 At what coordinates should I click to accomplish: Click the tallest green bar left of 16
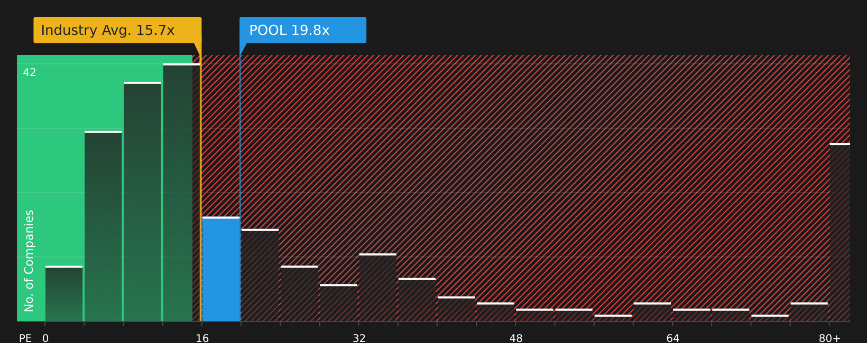point(181,192)
